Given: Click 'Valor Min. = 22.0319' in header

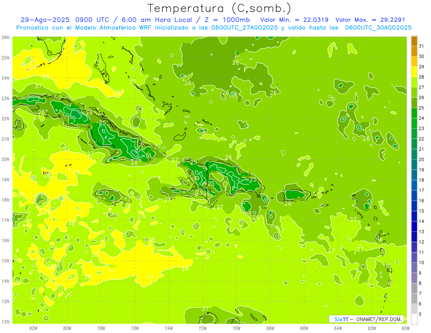Looking at the screenshot, I should pos(295,20).
